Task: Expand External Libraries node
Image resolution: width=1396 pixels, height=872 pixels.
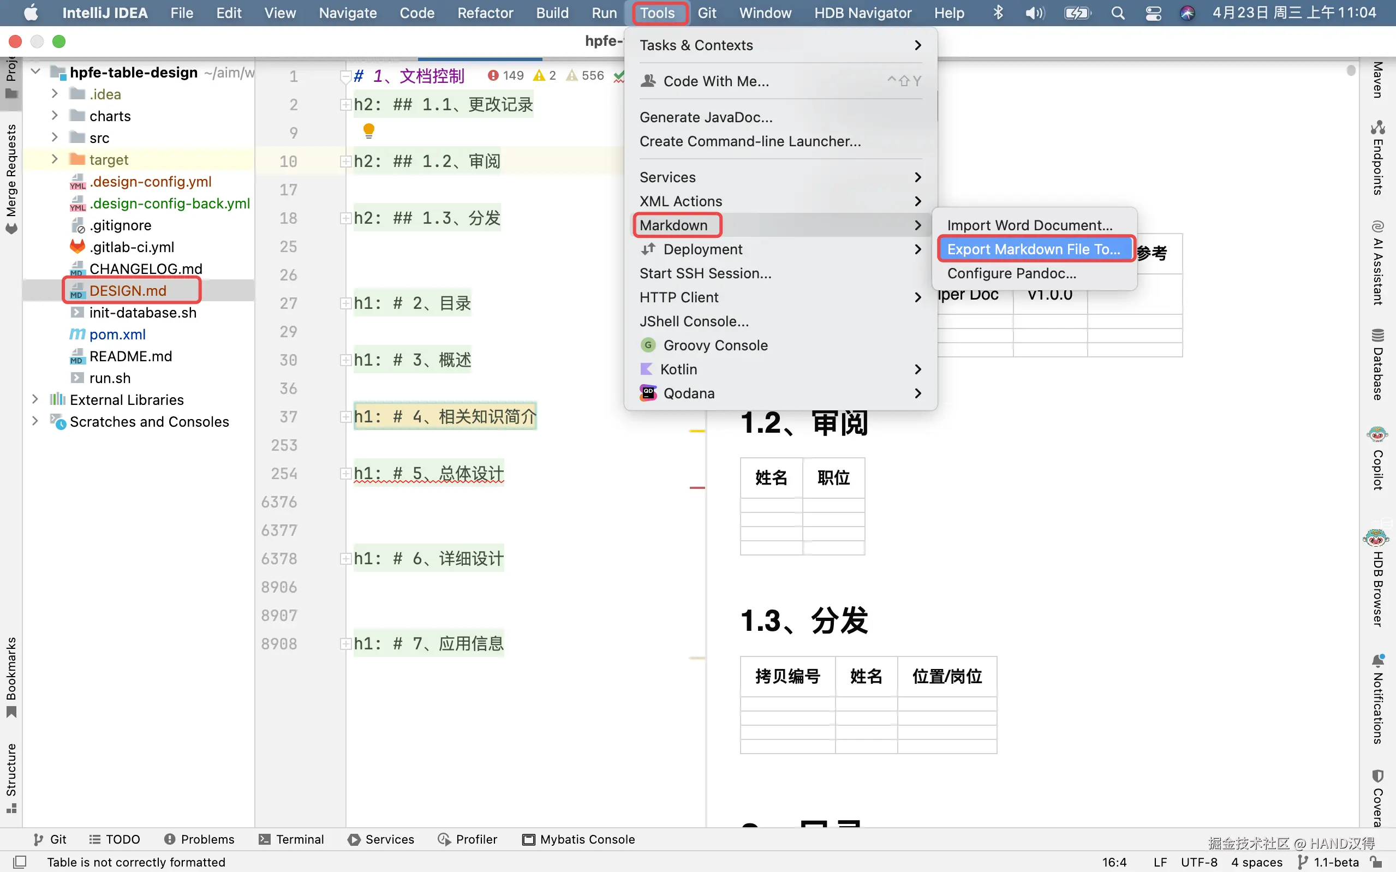Action: (x=35, y=399)
